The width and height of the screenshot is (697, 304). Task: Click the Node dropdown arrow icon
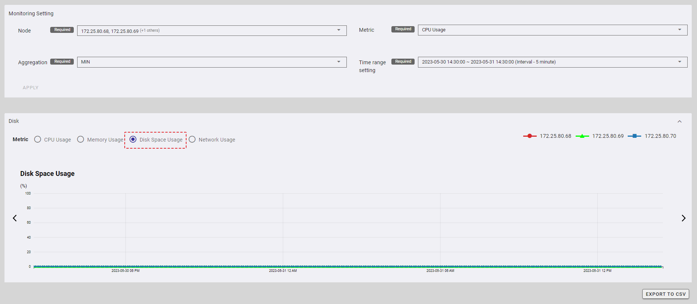coord(339,30)
